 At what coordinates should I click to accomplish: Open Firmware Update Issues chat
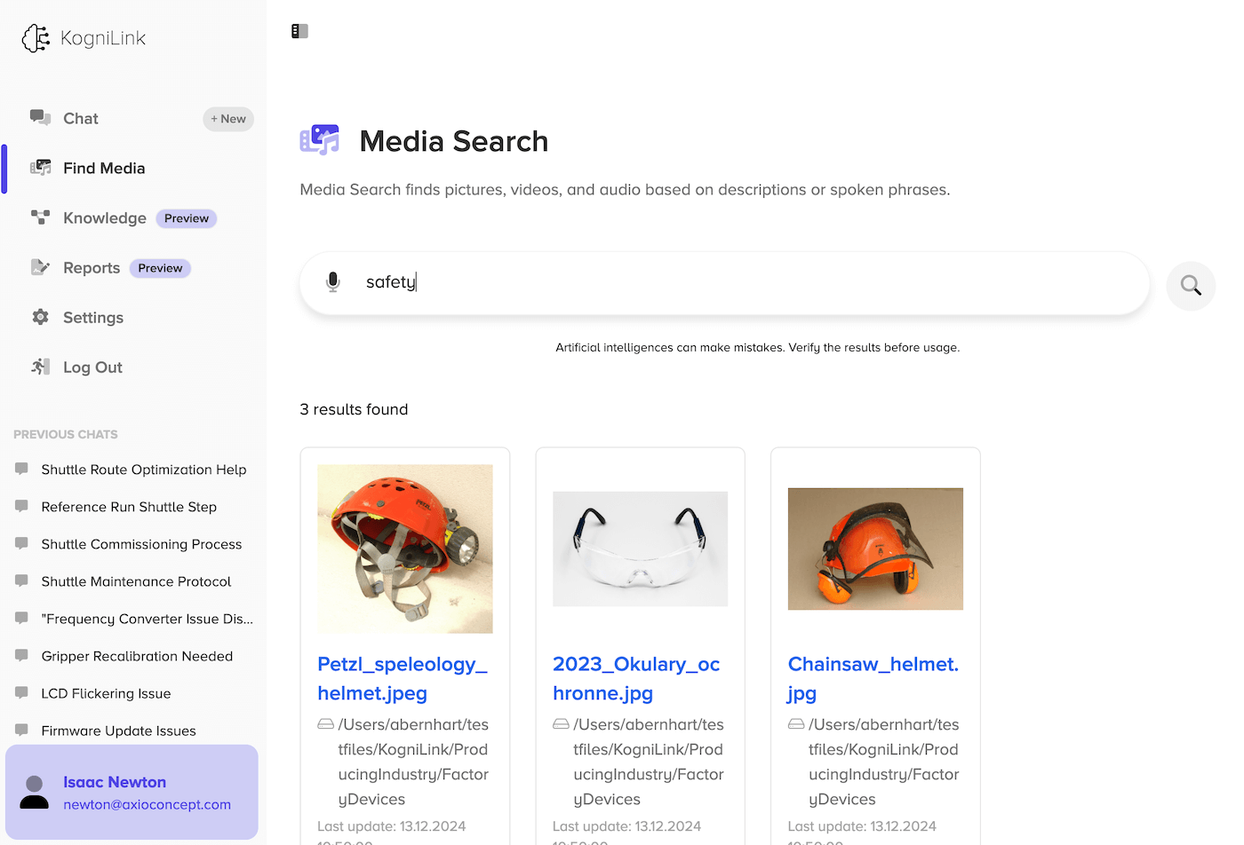click(118, 730)
